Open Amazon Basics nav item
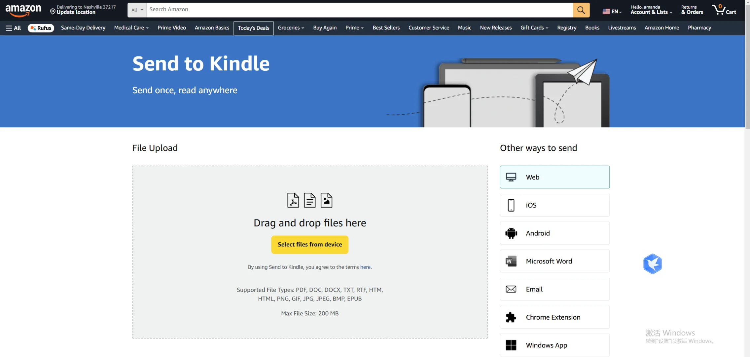Screen dimensions: 750x357 pyautogui.click(x=212, y=28)
